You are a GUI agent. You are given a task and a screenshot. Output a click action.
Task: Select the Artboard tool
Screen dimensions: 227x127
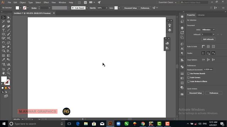[x=4, y=69]
